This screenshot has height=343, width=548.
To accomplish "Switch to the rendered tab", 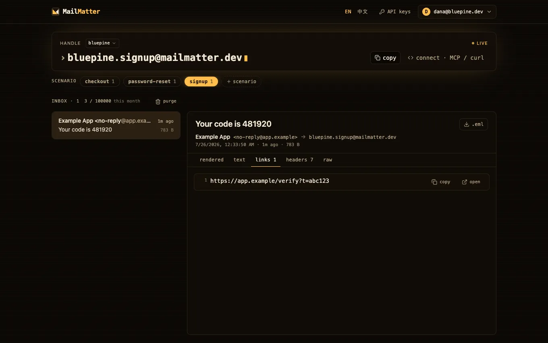I will 212,160.
